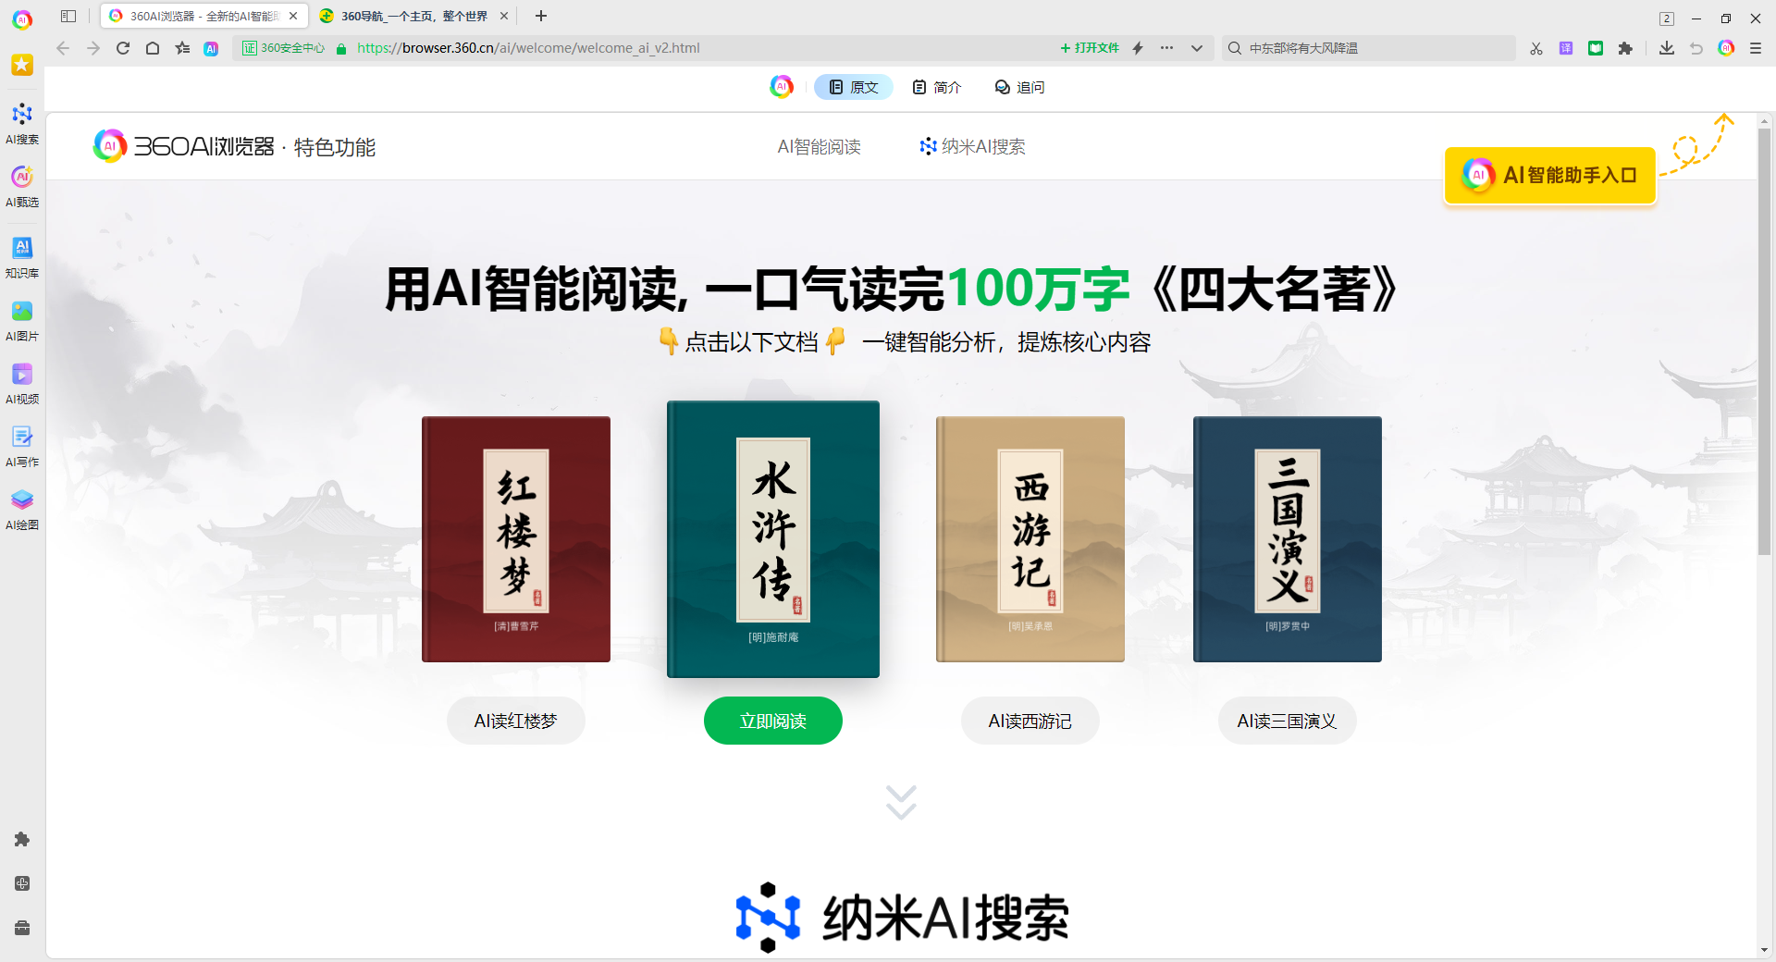Screen dimensions: 1776x962
Task: Open the extensions puzzle icon
Action: click(x=1625, y=48)
